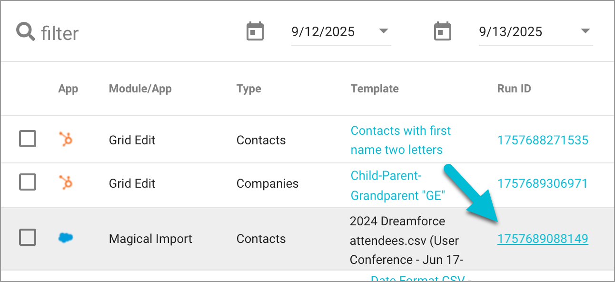Click the Template column header

(x=374, y=89)
